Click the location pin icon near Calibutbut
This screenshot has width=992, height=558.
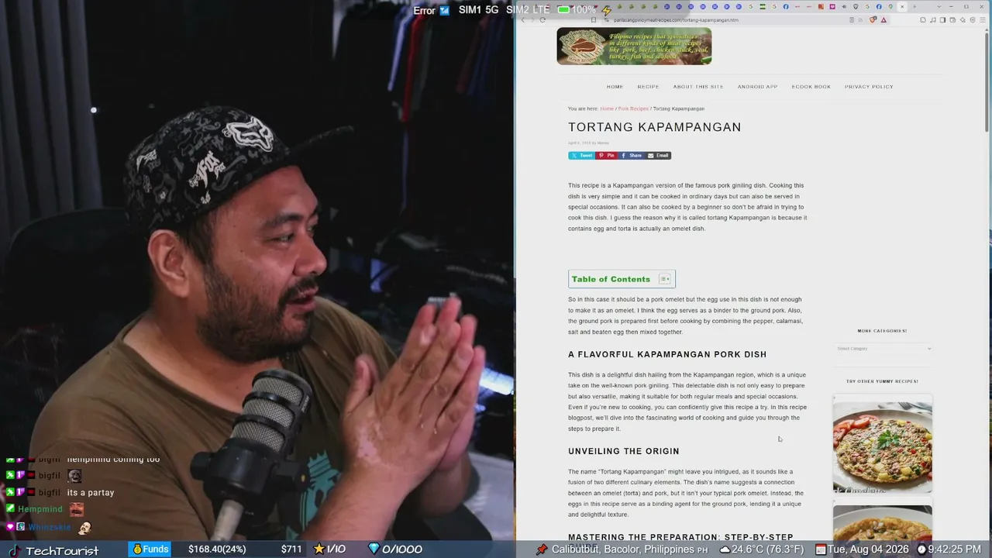(x=542, y=549)
